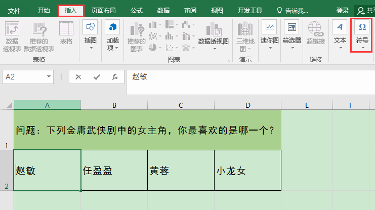The image size is (375, 210).
Task: Open the 视图 tab
Action: pyautogui.click(x=217, y=11)
